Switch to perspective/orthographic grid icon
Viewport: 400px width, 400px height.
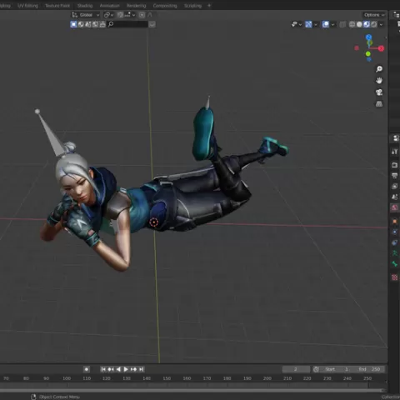(379, 104)
